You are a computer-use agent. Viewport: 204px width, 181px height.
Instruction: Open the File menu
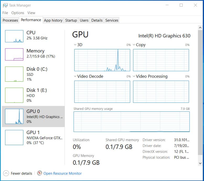[5, 13]
